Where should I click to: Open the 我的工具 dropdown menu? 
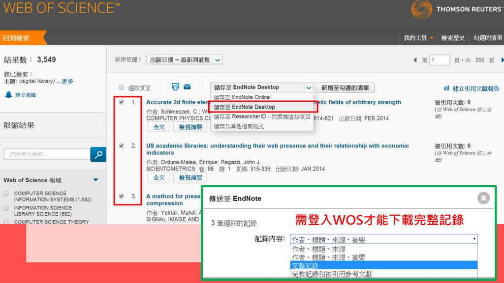418,38
